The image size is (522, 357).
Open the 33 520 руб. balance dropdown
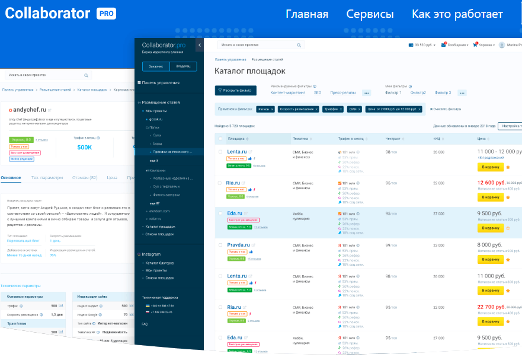click(x=422, y=45)
